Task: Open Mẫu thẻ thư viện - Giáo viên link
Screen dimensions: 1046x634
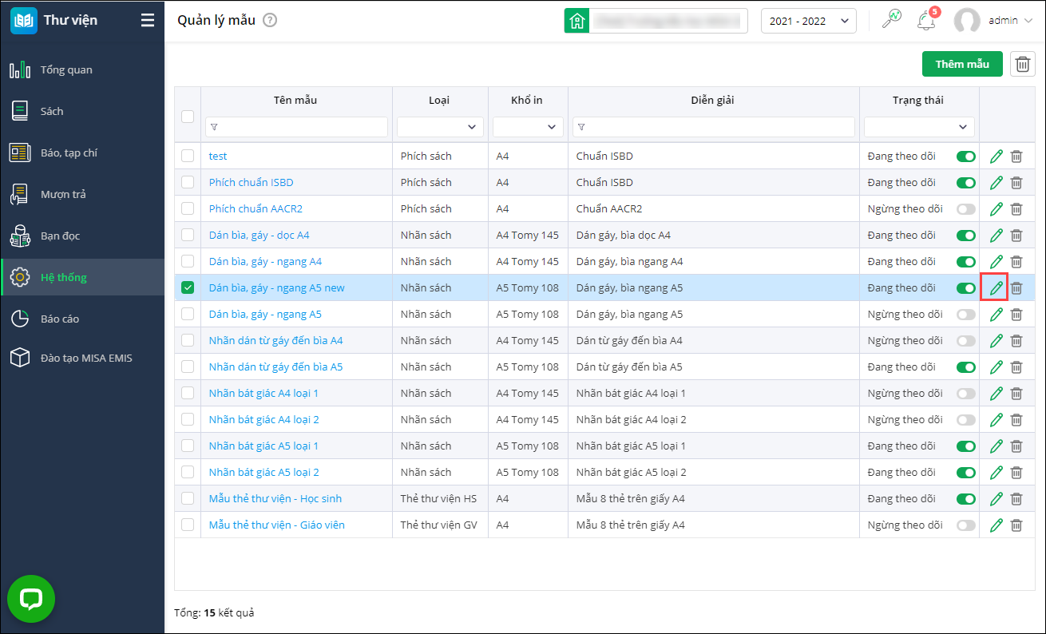Action: (x=276, y=525)
